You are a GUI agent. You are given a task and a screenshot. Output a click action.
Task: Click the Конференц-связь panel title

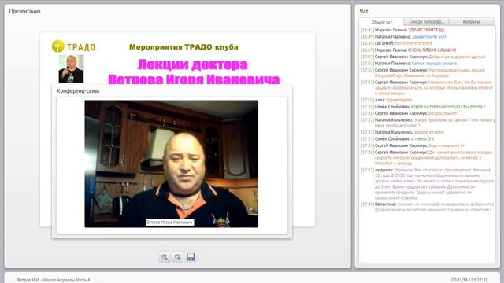click(78, 91)
